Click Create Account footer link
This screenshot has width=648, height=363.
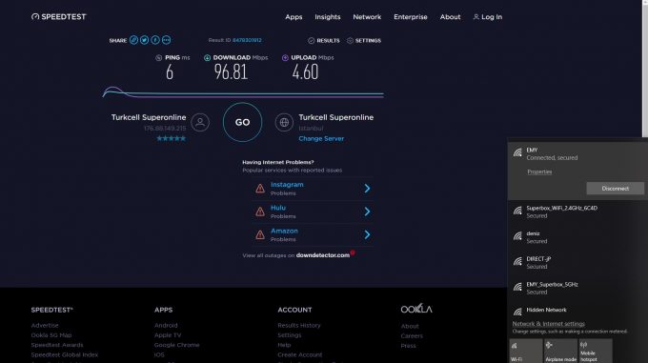coord(299,354)
